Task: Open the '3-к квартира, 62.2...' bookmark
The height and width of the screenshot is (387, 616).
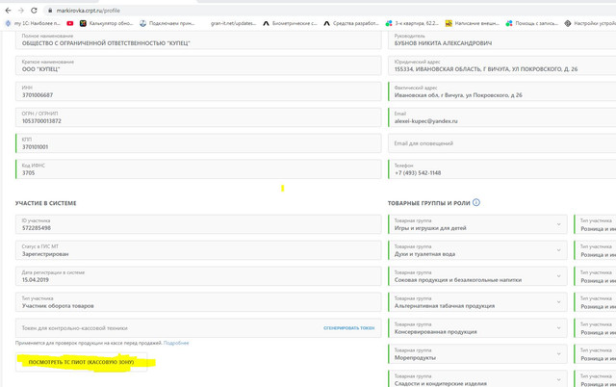Action: pos(412,23)
